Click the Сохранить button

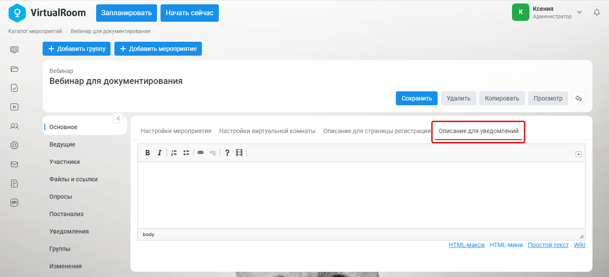pyautogui.click(x=417, y=98)
